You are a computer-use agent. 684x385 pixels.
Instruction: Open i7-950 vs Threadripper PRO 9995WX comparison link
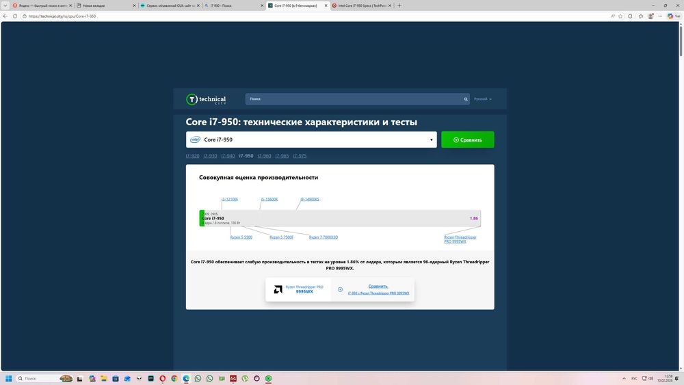pos(378,293)
